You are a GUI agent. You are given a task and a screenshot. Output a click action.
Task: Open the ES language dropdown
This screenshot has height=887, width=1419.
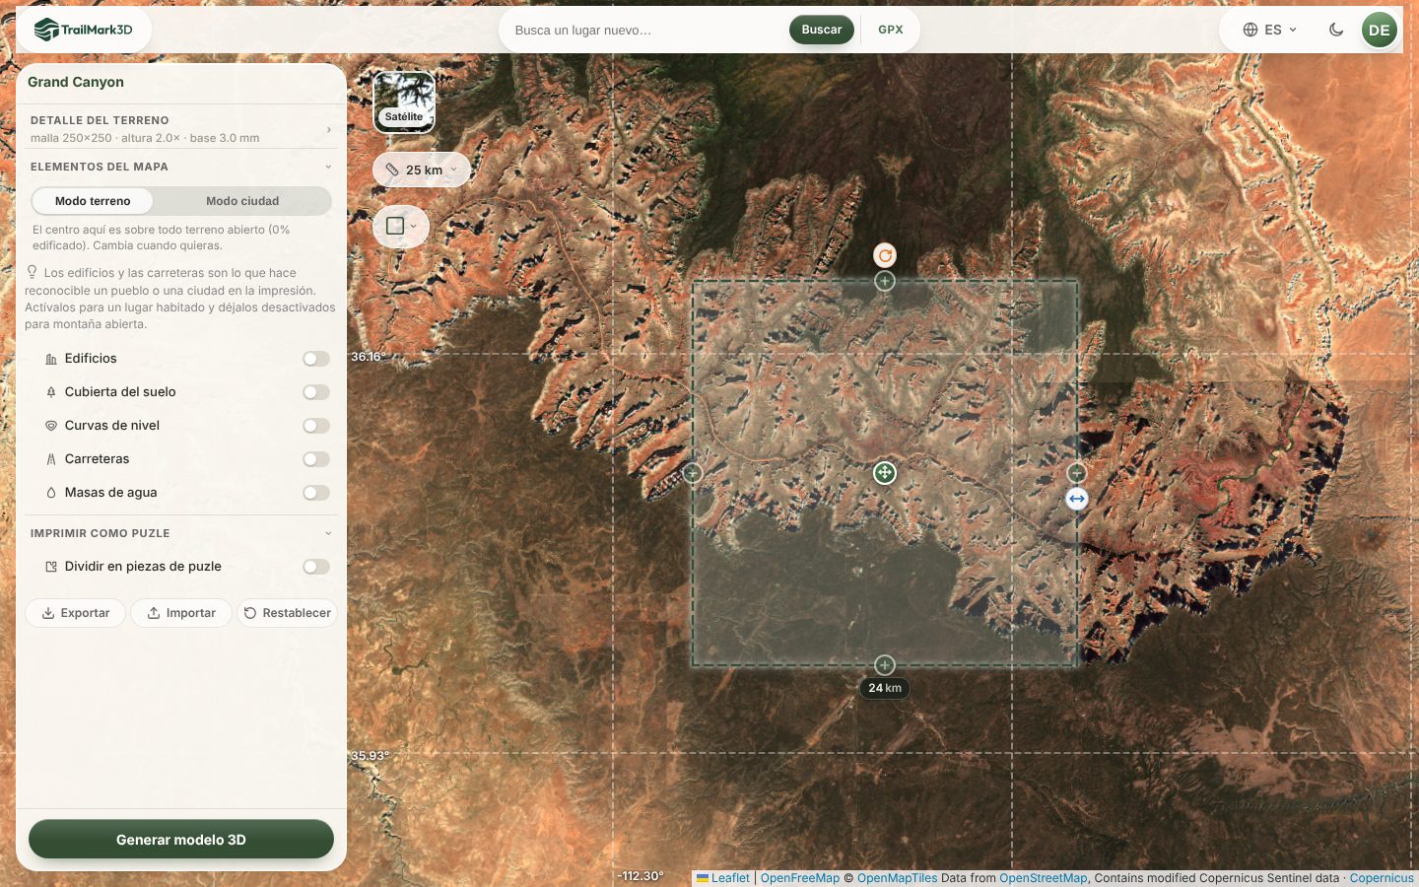(1269, 30)
